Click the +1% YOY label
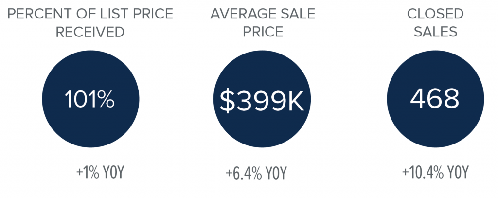Screen dimensions: 498x198 pyautogui.click(x=100, y=172)
